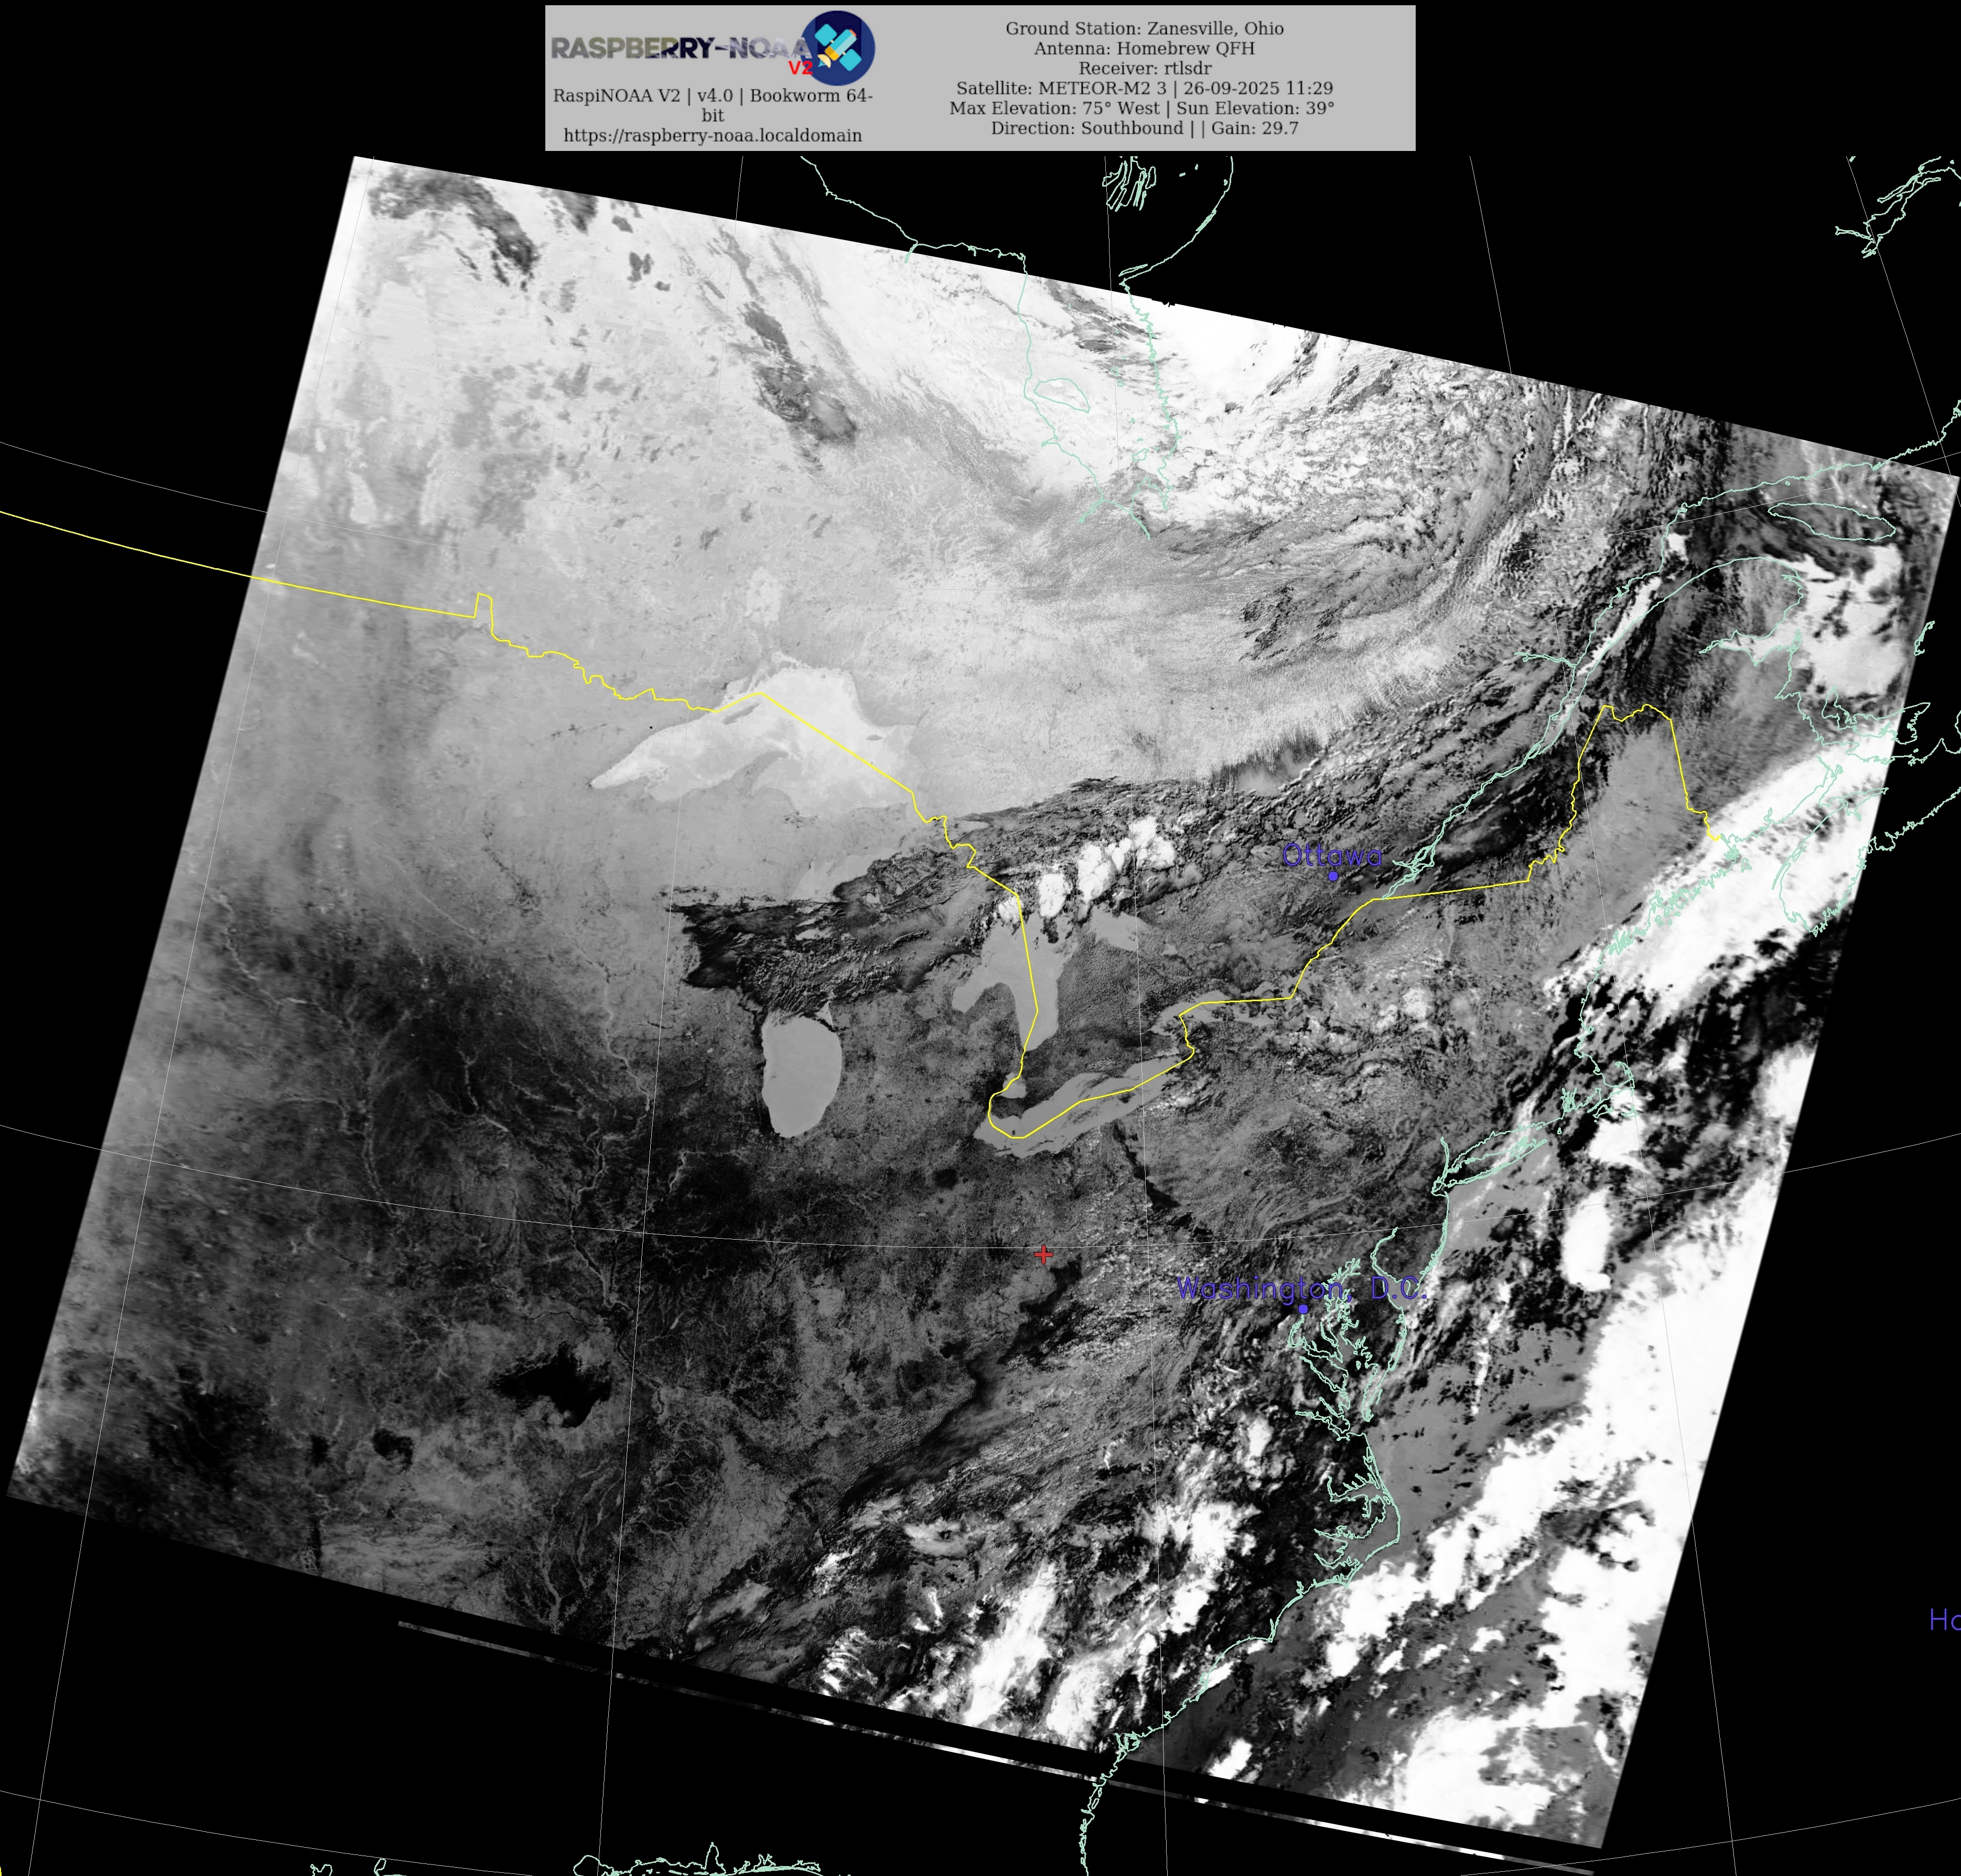
Task: Click the Max Elevation: 75° West text
Action: pyautogui.click(x=1054, y=108)
